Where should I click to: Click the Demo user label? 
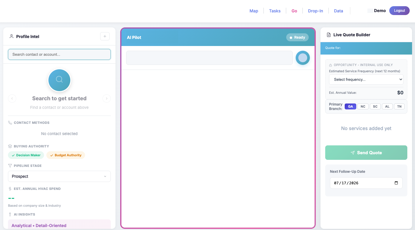coord(380,11)
